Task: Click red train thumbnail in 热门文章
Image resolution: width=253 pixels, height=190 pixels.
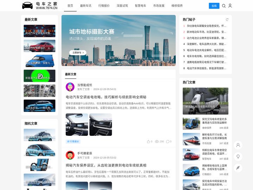Action: [x=191, y=139]
